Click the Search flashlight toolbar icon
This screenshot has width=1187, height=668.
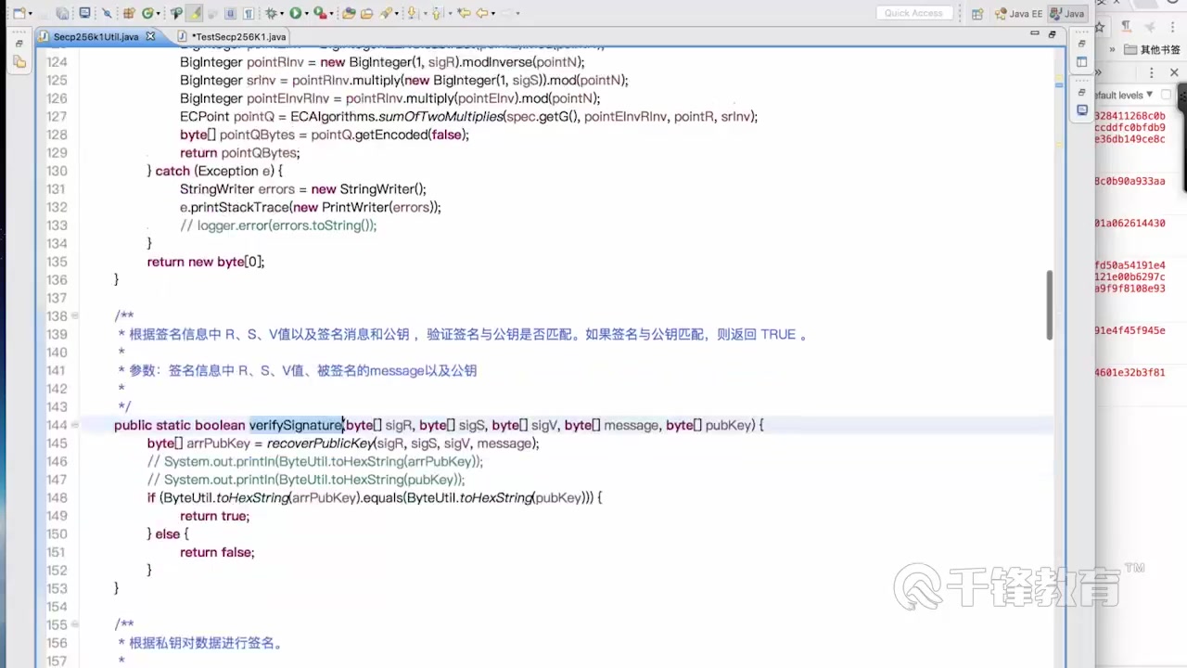386,13
